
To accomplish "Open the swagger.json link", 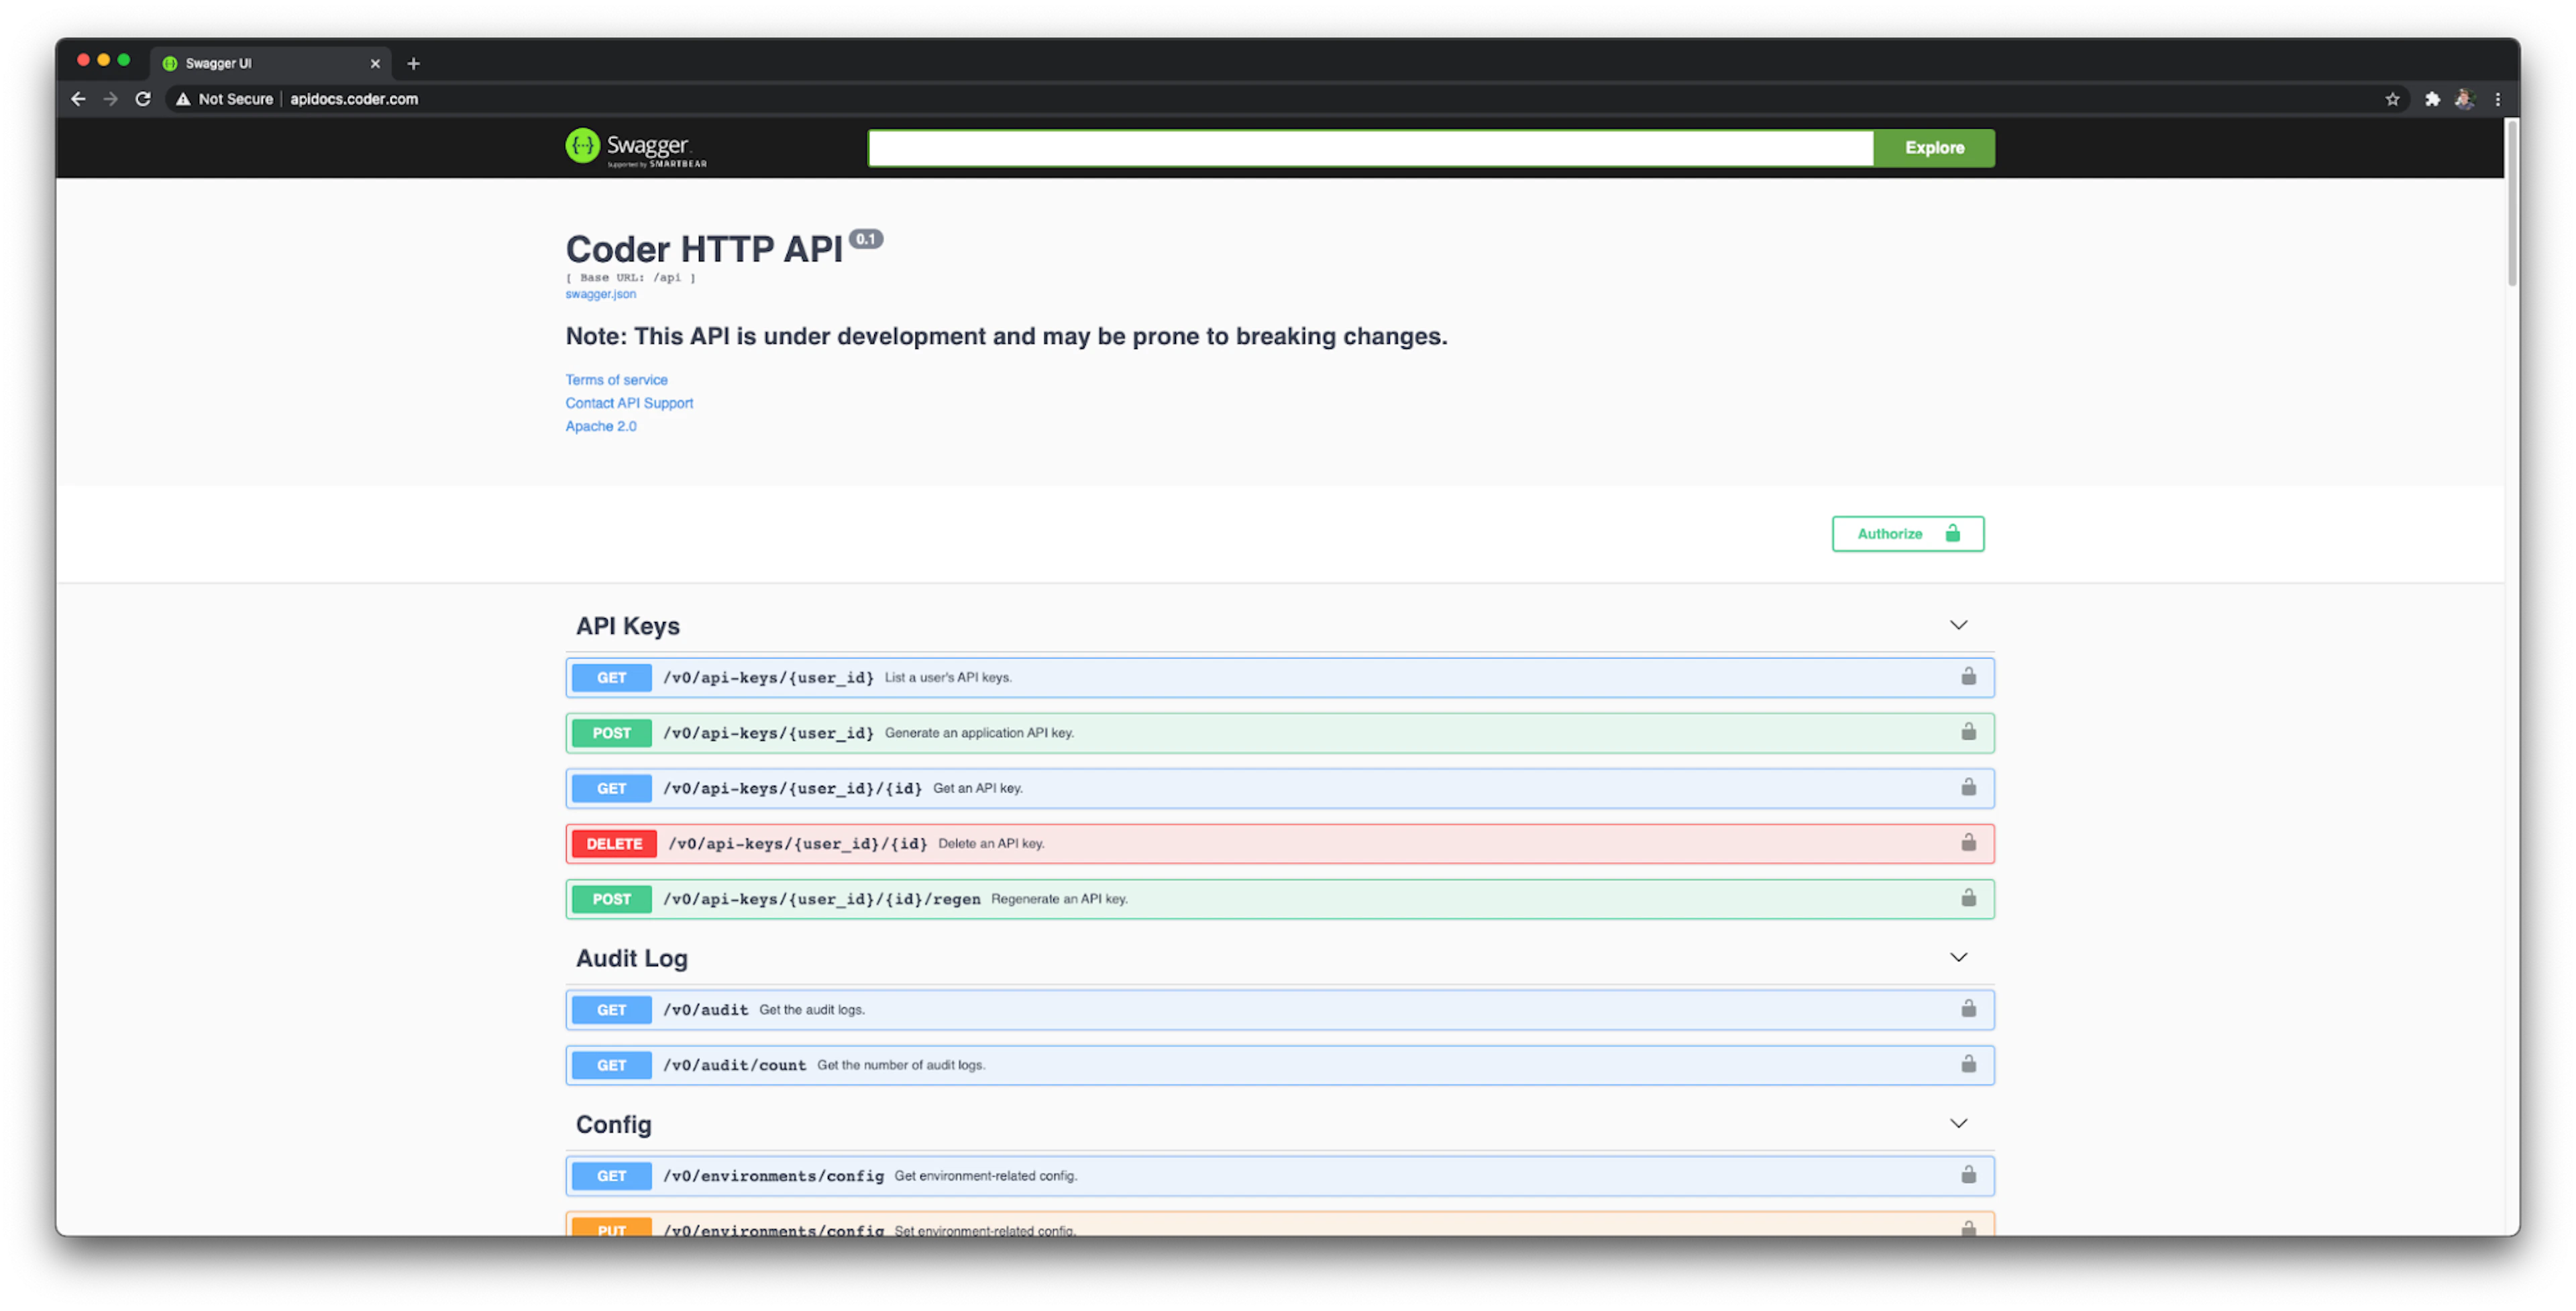I will click(600, 294).
